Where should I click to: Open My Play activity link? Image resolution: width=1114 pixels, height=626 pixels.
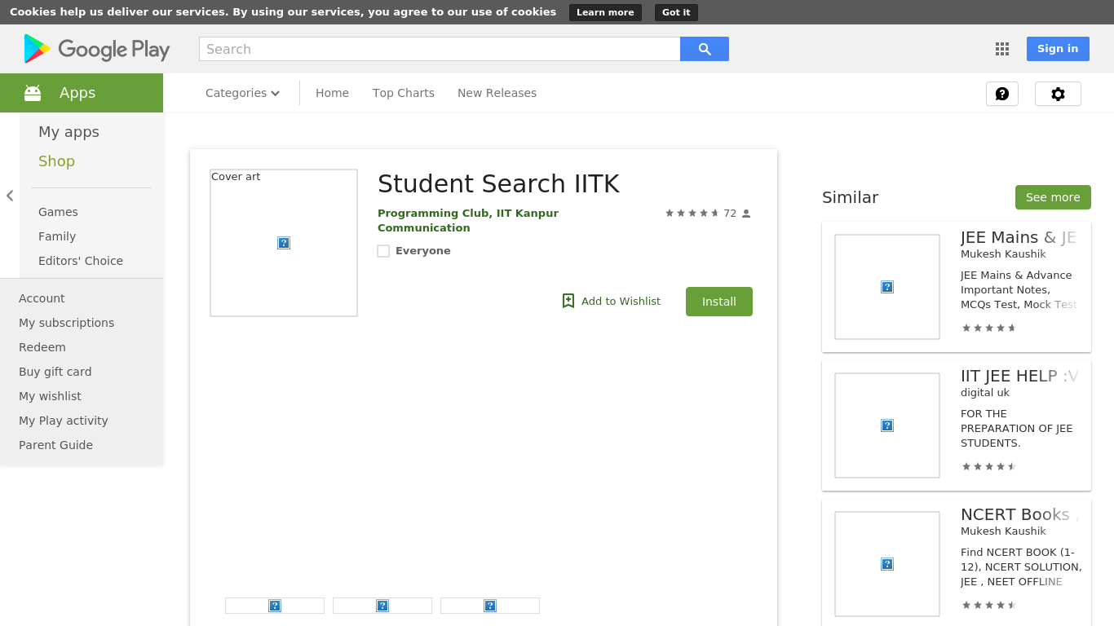click(x=63, y=421)
